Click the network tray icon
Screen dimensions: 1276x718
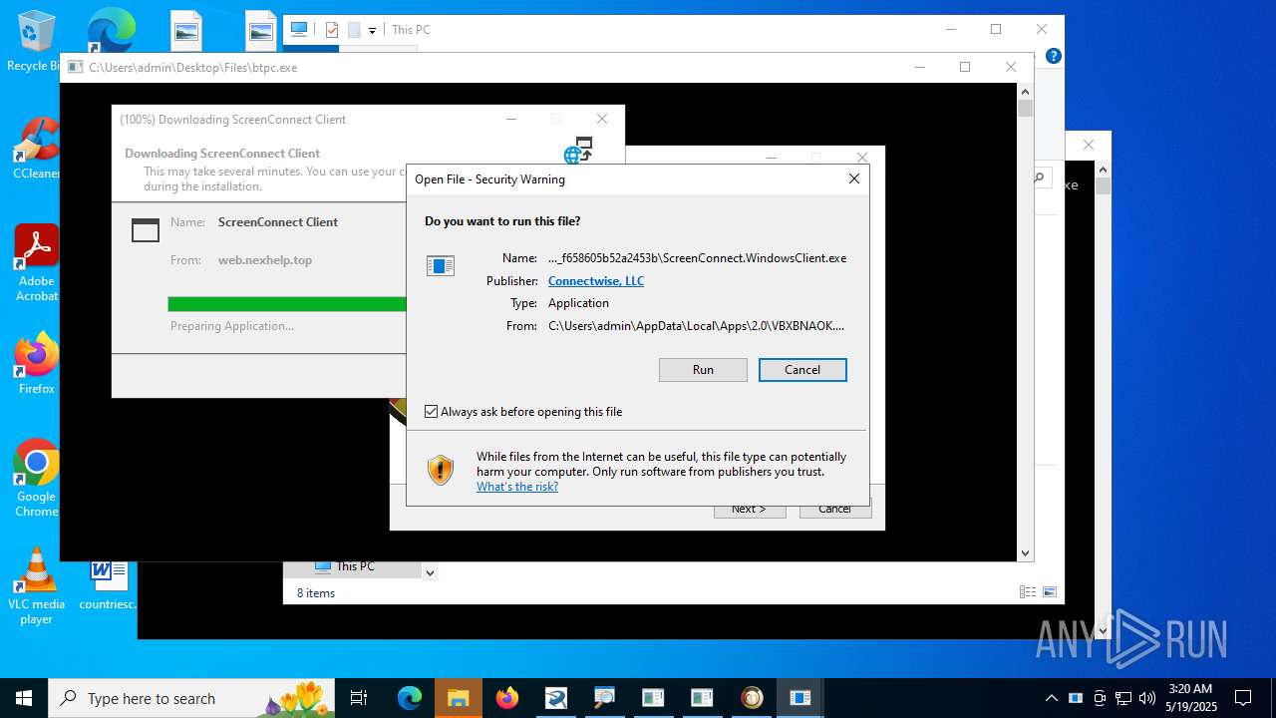click(1123, 698)
